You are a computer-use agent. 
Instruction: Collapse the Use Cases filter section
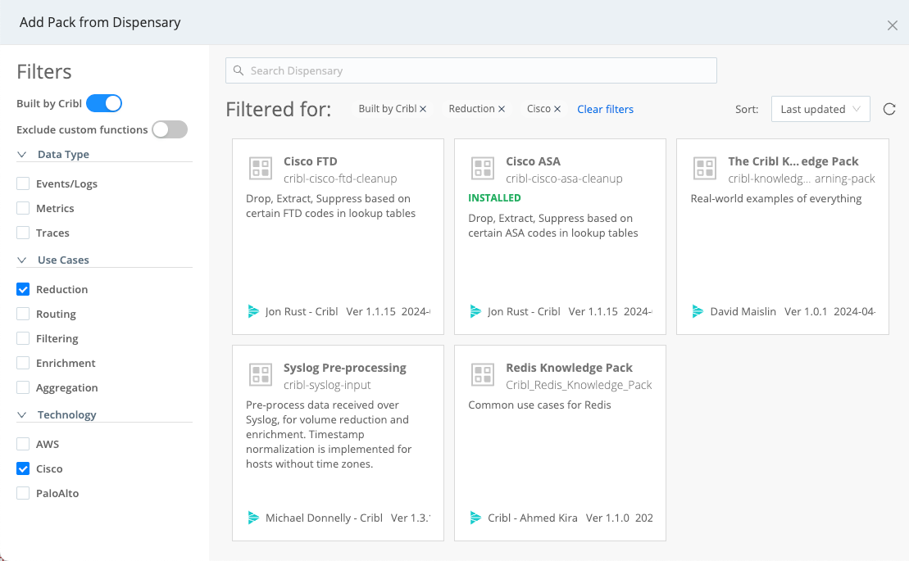[22, 260]
